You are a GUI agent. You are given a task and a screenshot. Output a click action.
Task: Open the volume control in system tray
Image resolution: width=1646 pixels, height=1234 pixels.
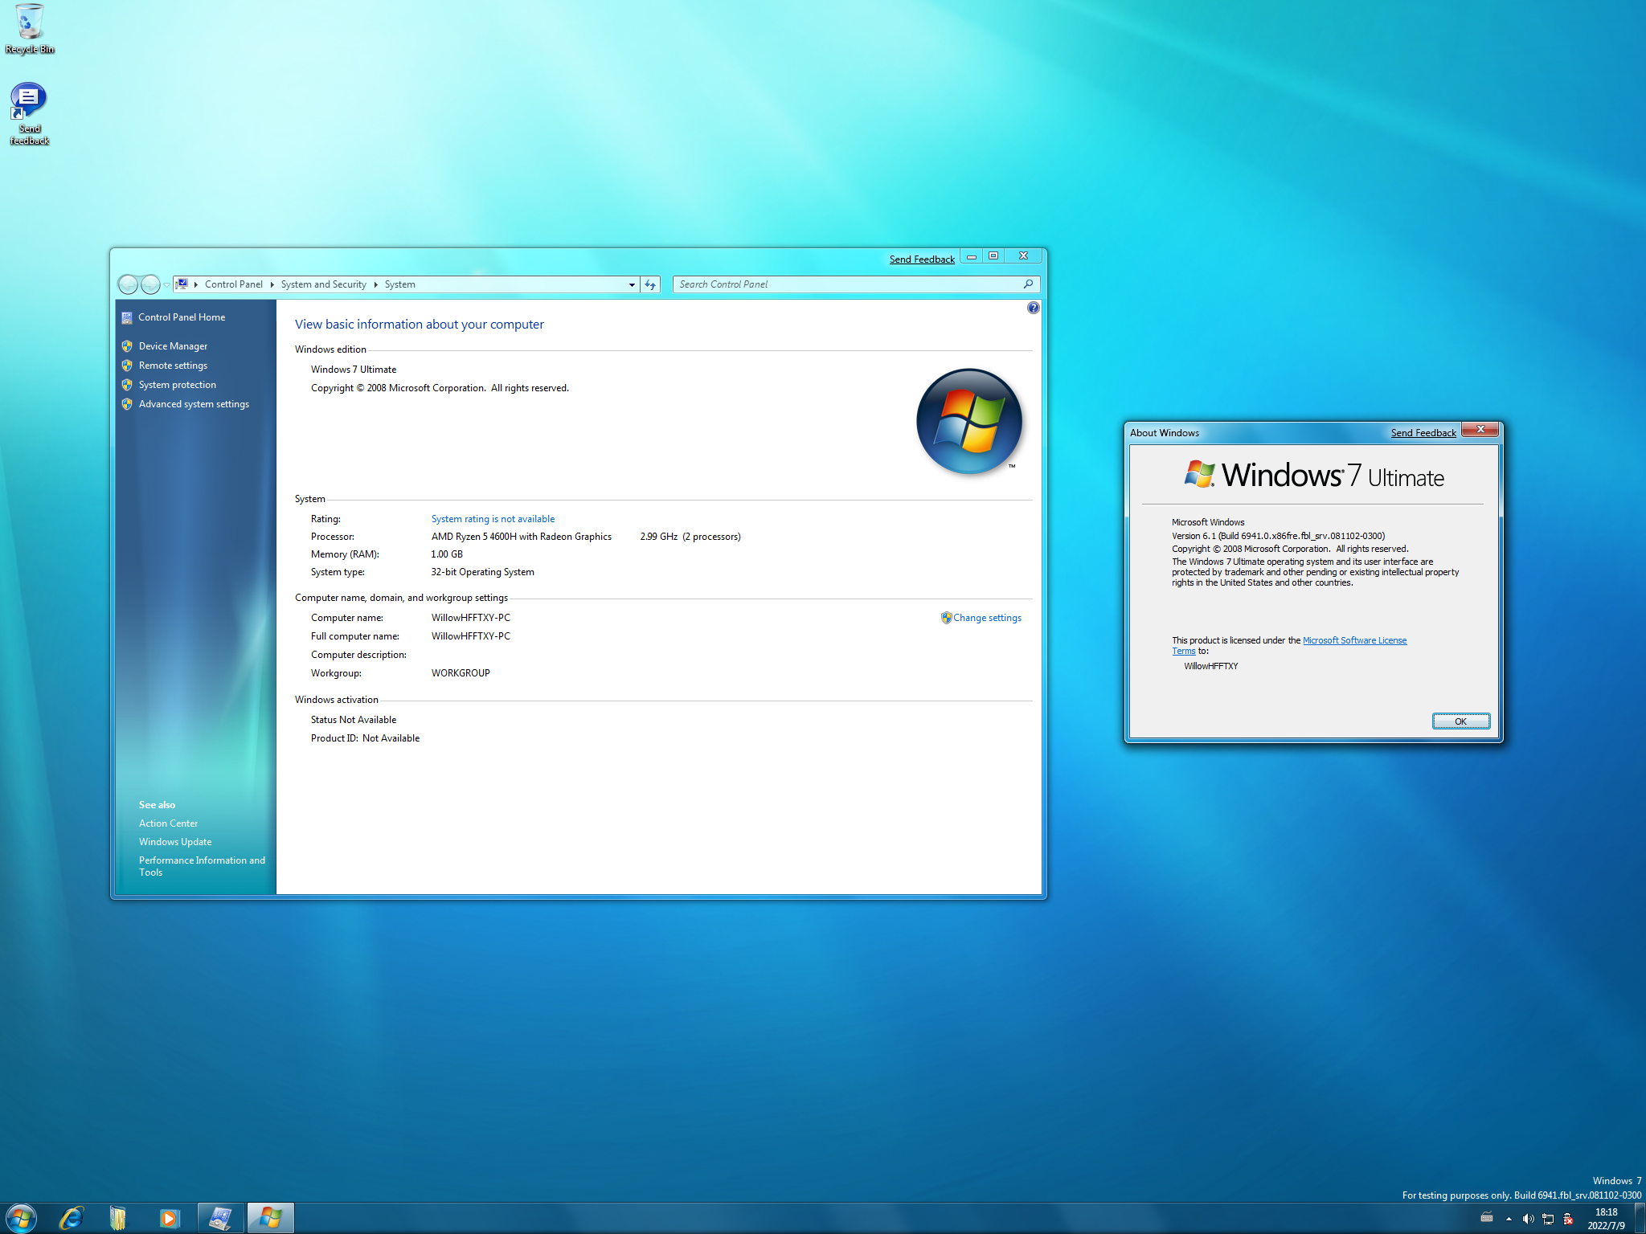1528,1219
